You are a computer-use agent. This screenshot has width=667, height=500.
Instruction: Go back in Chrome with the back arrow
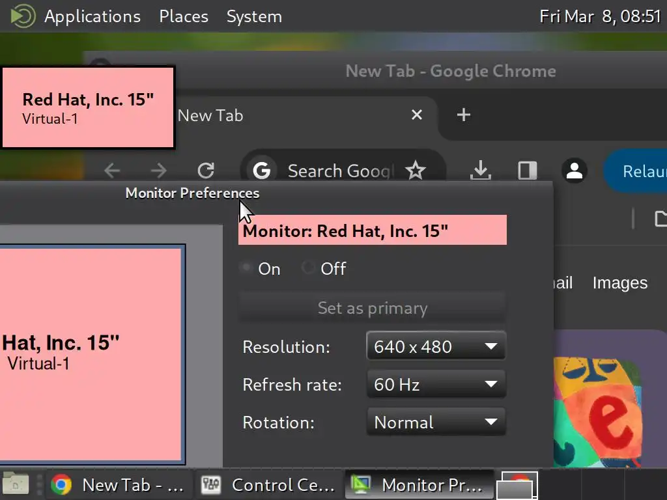pyautogui.click(x=112, y=171)
